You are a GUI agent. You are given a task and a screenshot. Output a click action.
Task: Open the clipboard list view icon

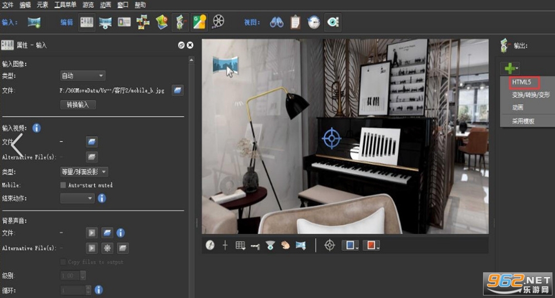[x=295, y=22]
